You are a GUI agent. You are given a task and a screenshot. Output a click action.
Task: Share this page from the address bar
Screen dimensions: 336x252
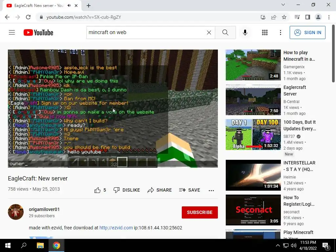pyautogui.click(x=274, y=17)
